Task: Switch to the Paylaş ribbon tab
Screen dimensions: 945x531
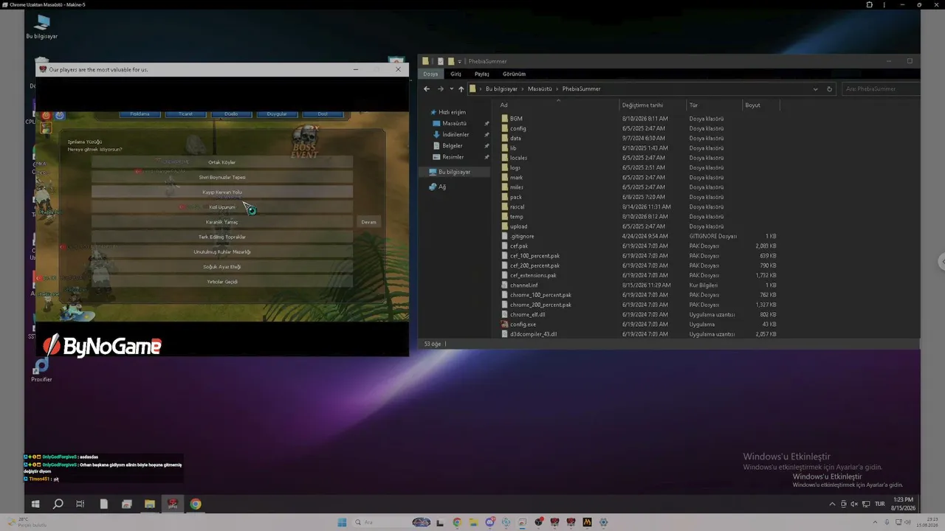Action: point(482,74)
